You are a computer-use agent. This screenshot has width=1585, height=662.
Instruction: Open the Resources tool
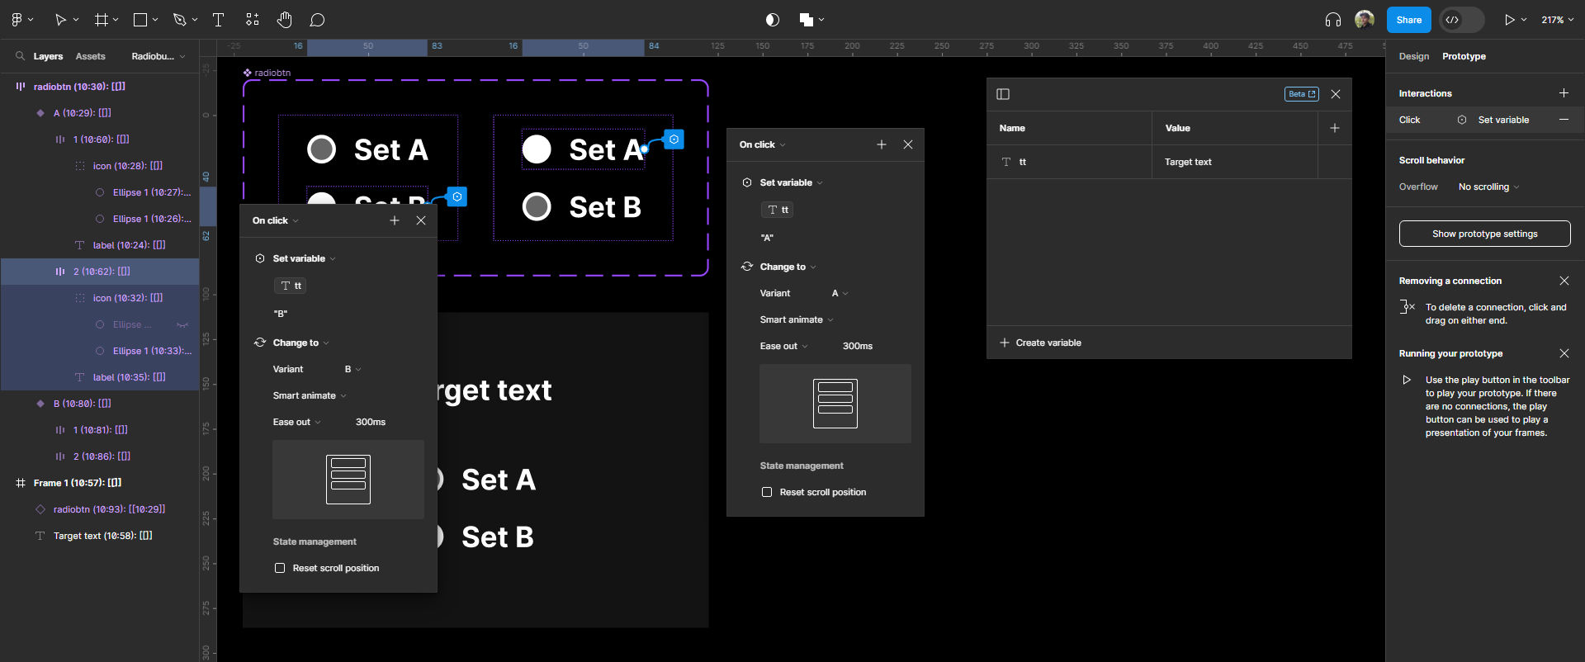pyautogui.click(x=253, y=20)
